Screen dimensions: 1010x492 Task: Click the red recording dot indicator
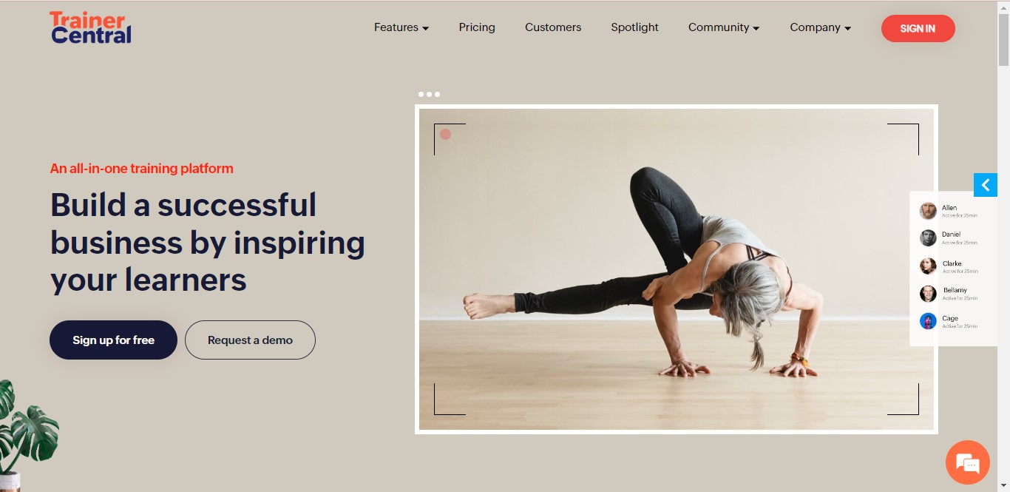click(x=445, y=134)
